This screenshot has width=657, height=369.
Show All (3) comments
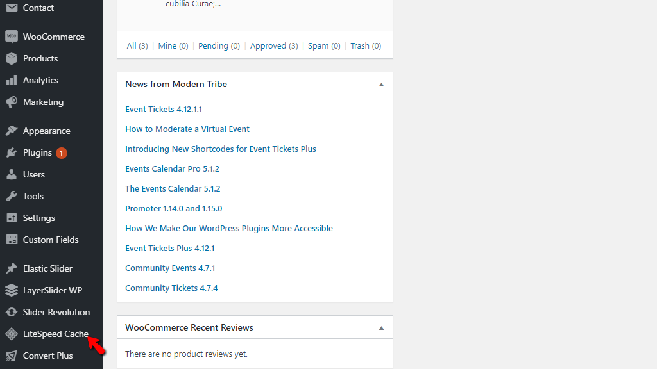137,45
